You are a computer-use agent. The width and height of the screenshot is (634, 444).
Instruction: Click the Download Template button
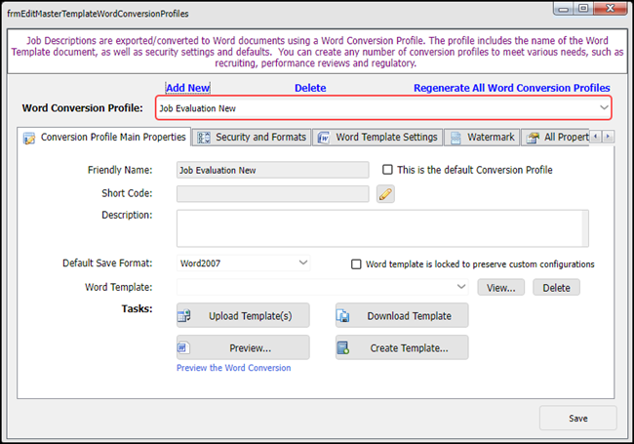(x=402, y=315)
